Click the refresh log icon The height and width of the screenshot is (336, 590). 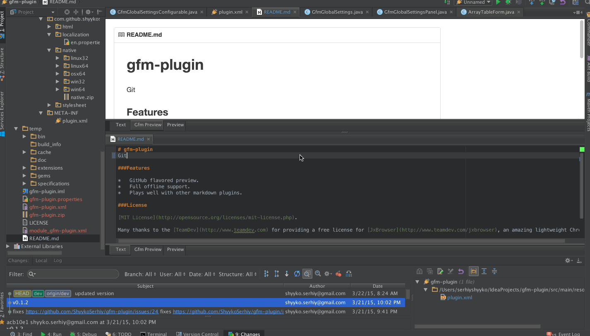[x=297, y=274]
